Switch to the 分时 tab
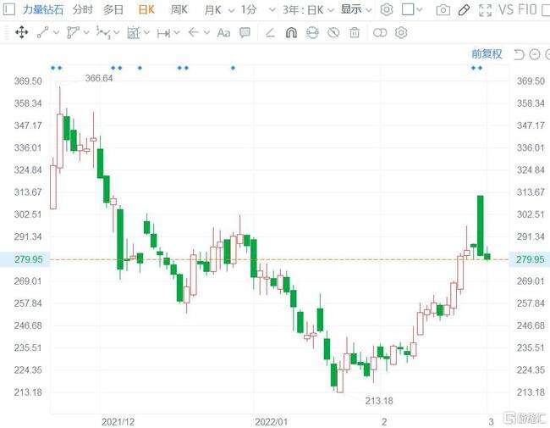 pos(83,10)
